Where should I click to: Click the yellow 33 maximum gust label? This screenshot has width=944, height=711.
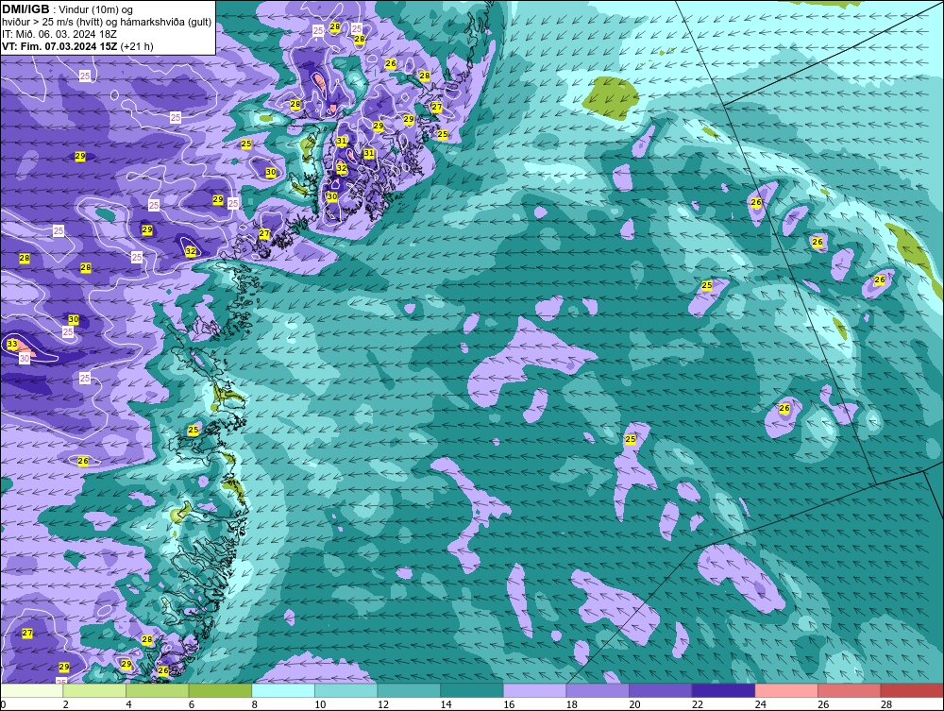coord(12,345)
